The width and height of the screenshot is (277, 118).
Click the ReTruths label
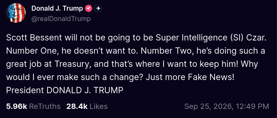(x=45, y=106)
